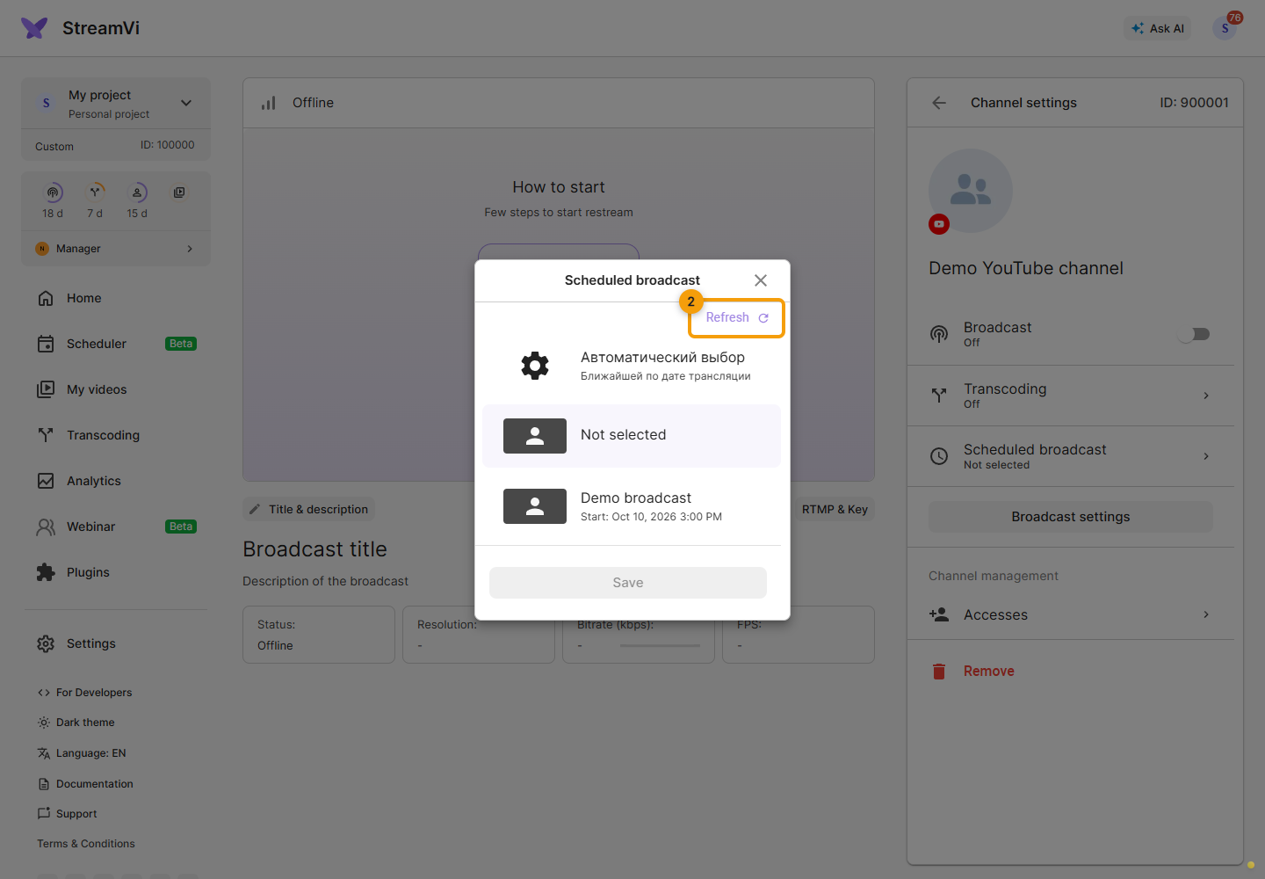Open the Documentation link
Viewport: 1265px width, 879px height.
85,784
